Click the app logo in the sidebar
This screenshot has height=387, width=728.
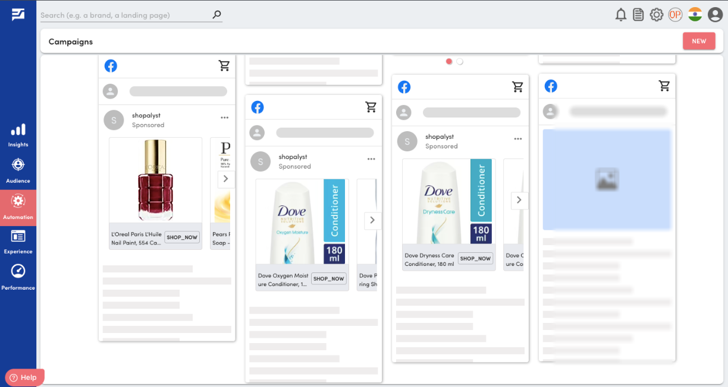coord(18,15)
